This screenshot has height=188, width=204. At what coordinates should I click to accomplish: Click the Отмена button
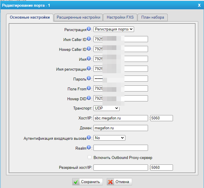[119, 182]
